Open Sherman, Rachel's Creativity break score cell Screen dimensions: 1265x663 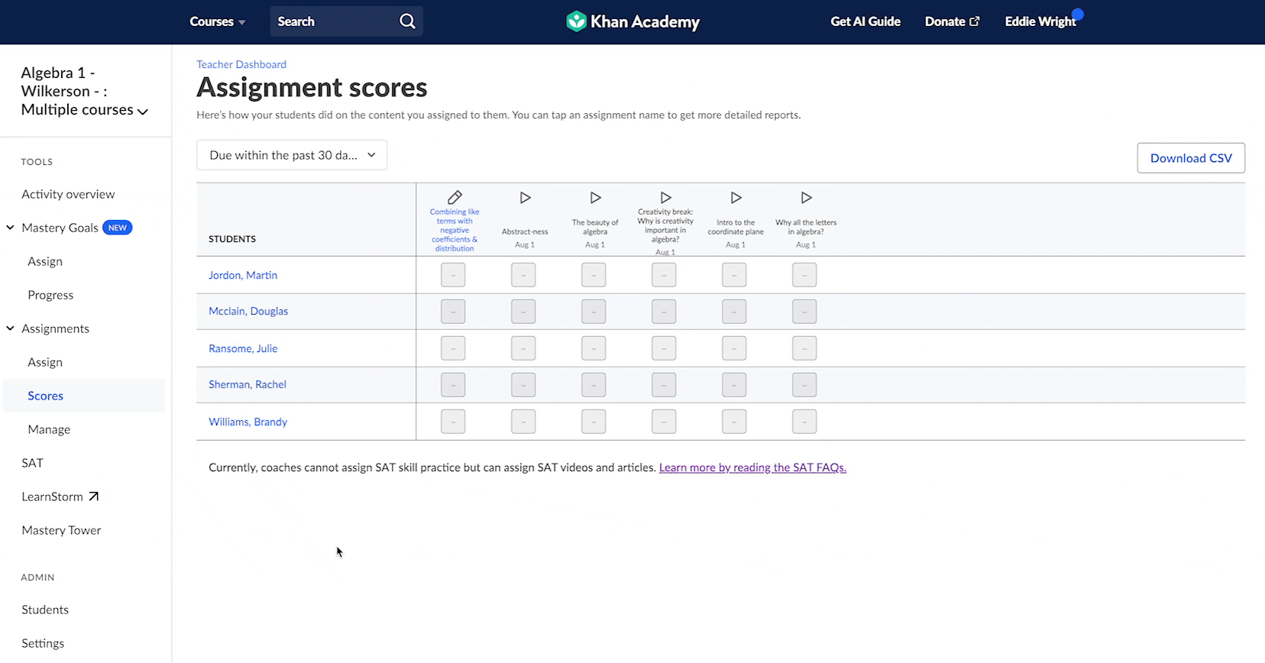664,384
